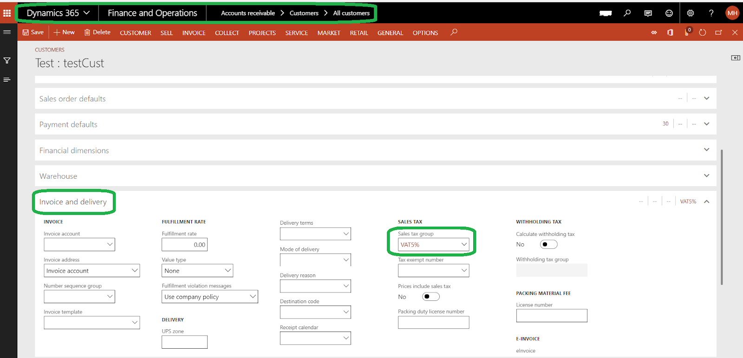743x358 pixels.
Task: Click the Save toolbar button
Action: pyautogui.click(x=33, y=32)
